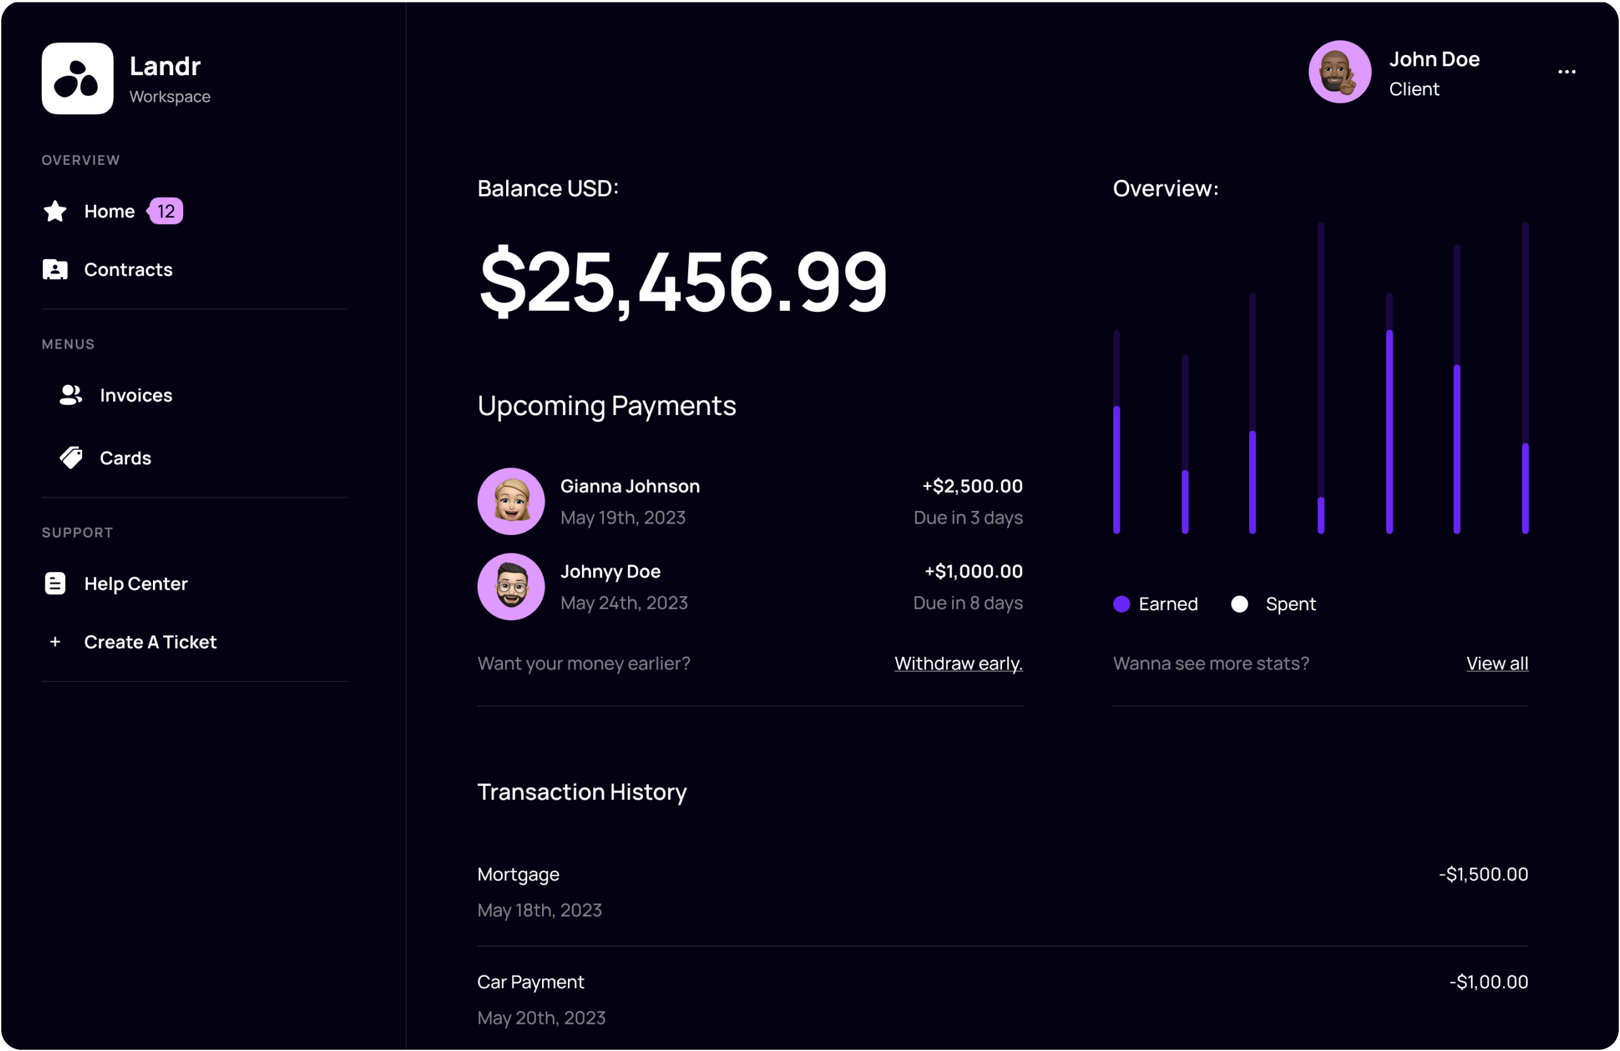Toggle the Earned legend dot

(1121, 604)
